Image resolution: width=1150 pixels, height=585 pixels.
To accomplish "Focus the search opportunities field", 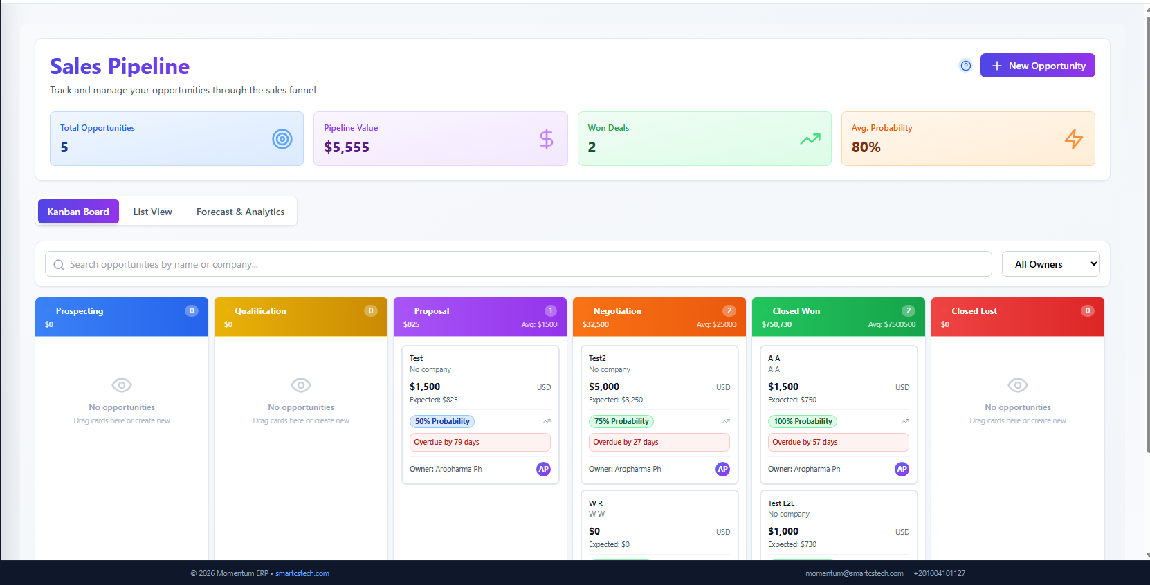I will point(518,264).
